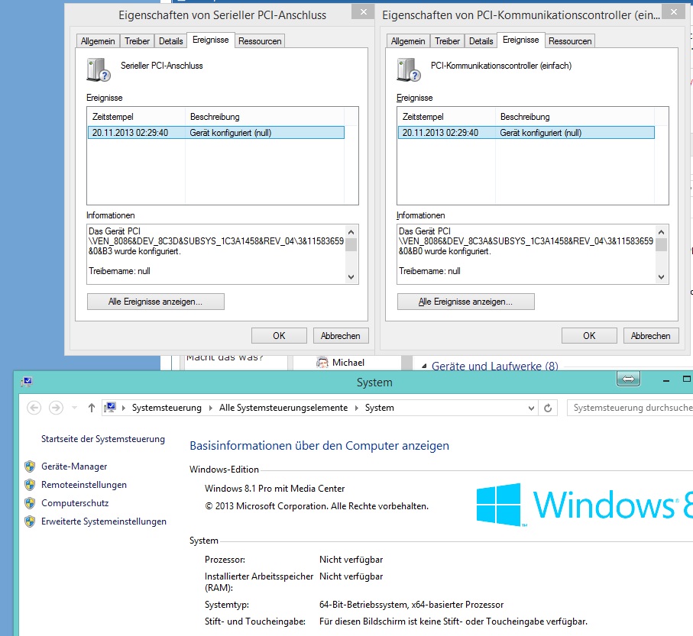Open Ressourcen tab in PCI-Kommunikationscontroller dialog
Screen dimensions: 693x636
(570, 41)
